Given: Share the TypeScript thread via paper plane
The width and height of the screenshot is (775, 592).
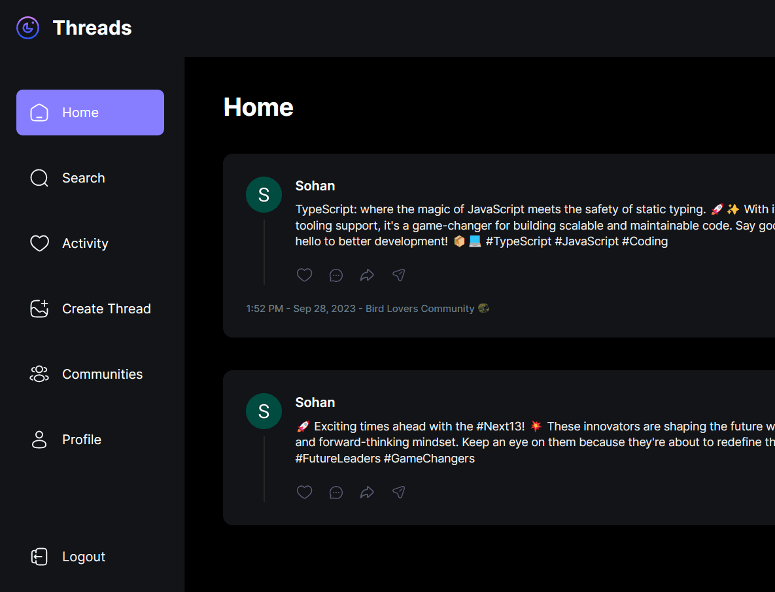Looking at the screenshot, I should coord(398,275).
